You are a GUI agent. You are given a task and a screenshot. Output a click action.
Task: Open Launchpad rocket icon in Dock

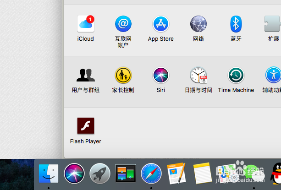pos(100,174)
